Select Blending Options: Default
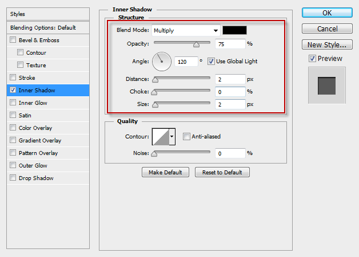The height and width of the screenshot is (257, 359). 48,28
